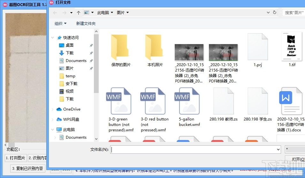305x178 pixels.
Task: Open the address bar history dropdown
Action: [268, 13]
